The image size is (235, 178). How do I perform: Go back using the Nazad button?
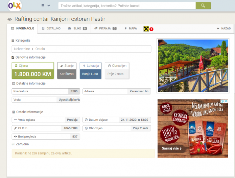pyautogui.click(x=224, y=28)
